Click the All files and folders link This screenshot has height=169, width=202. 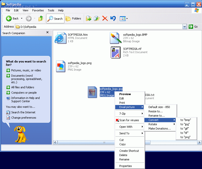click(23, 87)
